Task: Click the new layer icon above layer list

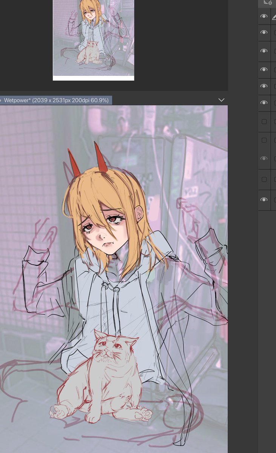Action: click(x=267, y=2)
